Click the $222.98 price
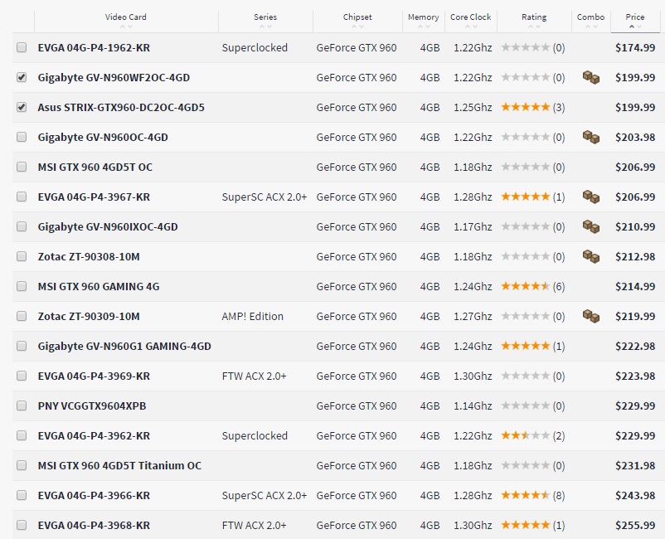The image size is (665, 539). pos(635,346)
